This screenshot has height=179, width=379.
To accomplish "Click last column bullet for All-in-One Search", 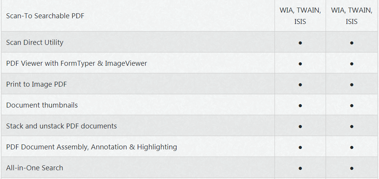I will tap(352, 168).
